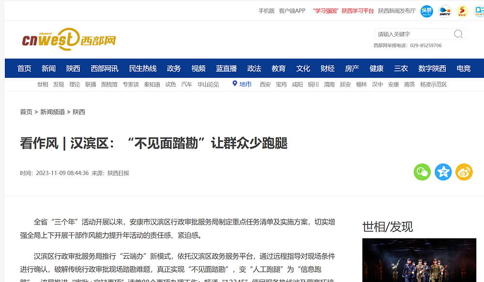Screen dimensions: 484x282
Task: Share article via yellow Weibo icon
Action: 464,172
